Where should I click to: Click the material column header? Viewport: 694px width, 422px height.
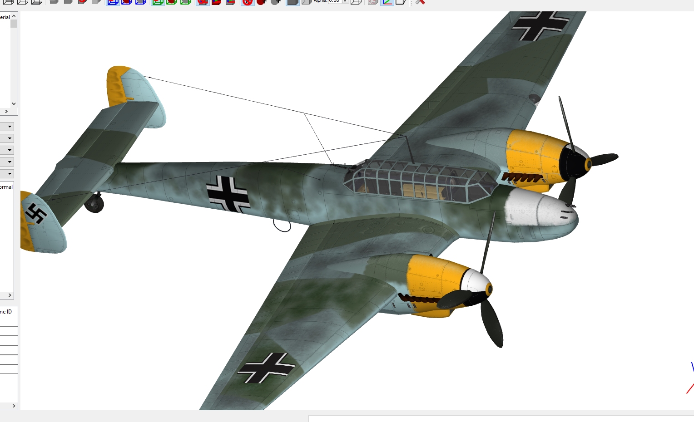5,17
